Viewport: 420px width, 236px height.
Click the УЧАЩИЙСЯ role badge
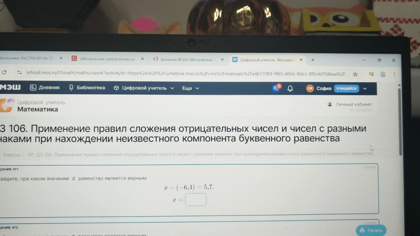346,88
